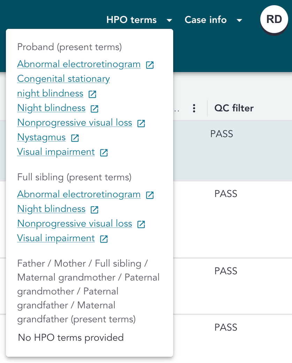This screenshot has height=363, width=292.
Task: Open sibling's Visual impairment term link
Action: point(56,238)
